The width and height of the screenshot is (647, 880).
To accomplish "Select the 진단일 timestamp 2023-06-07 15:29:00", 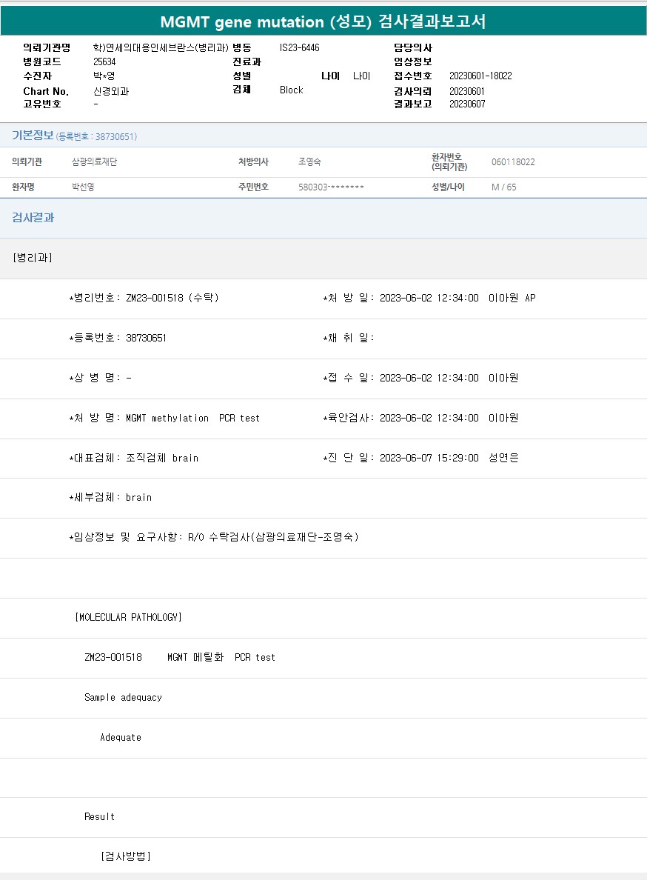I will click(x=429, y=459).
